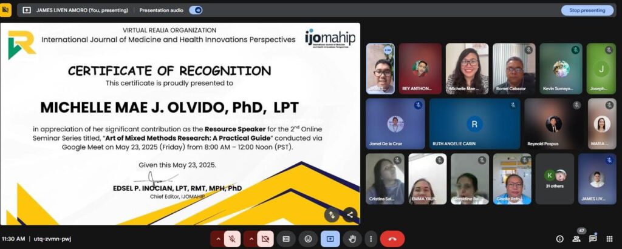This screenshot has width=622, height=249.
Task: Select Geraldine's video tile
Action: click(x=470, y=179)
